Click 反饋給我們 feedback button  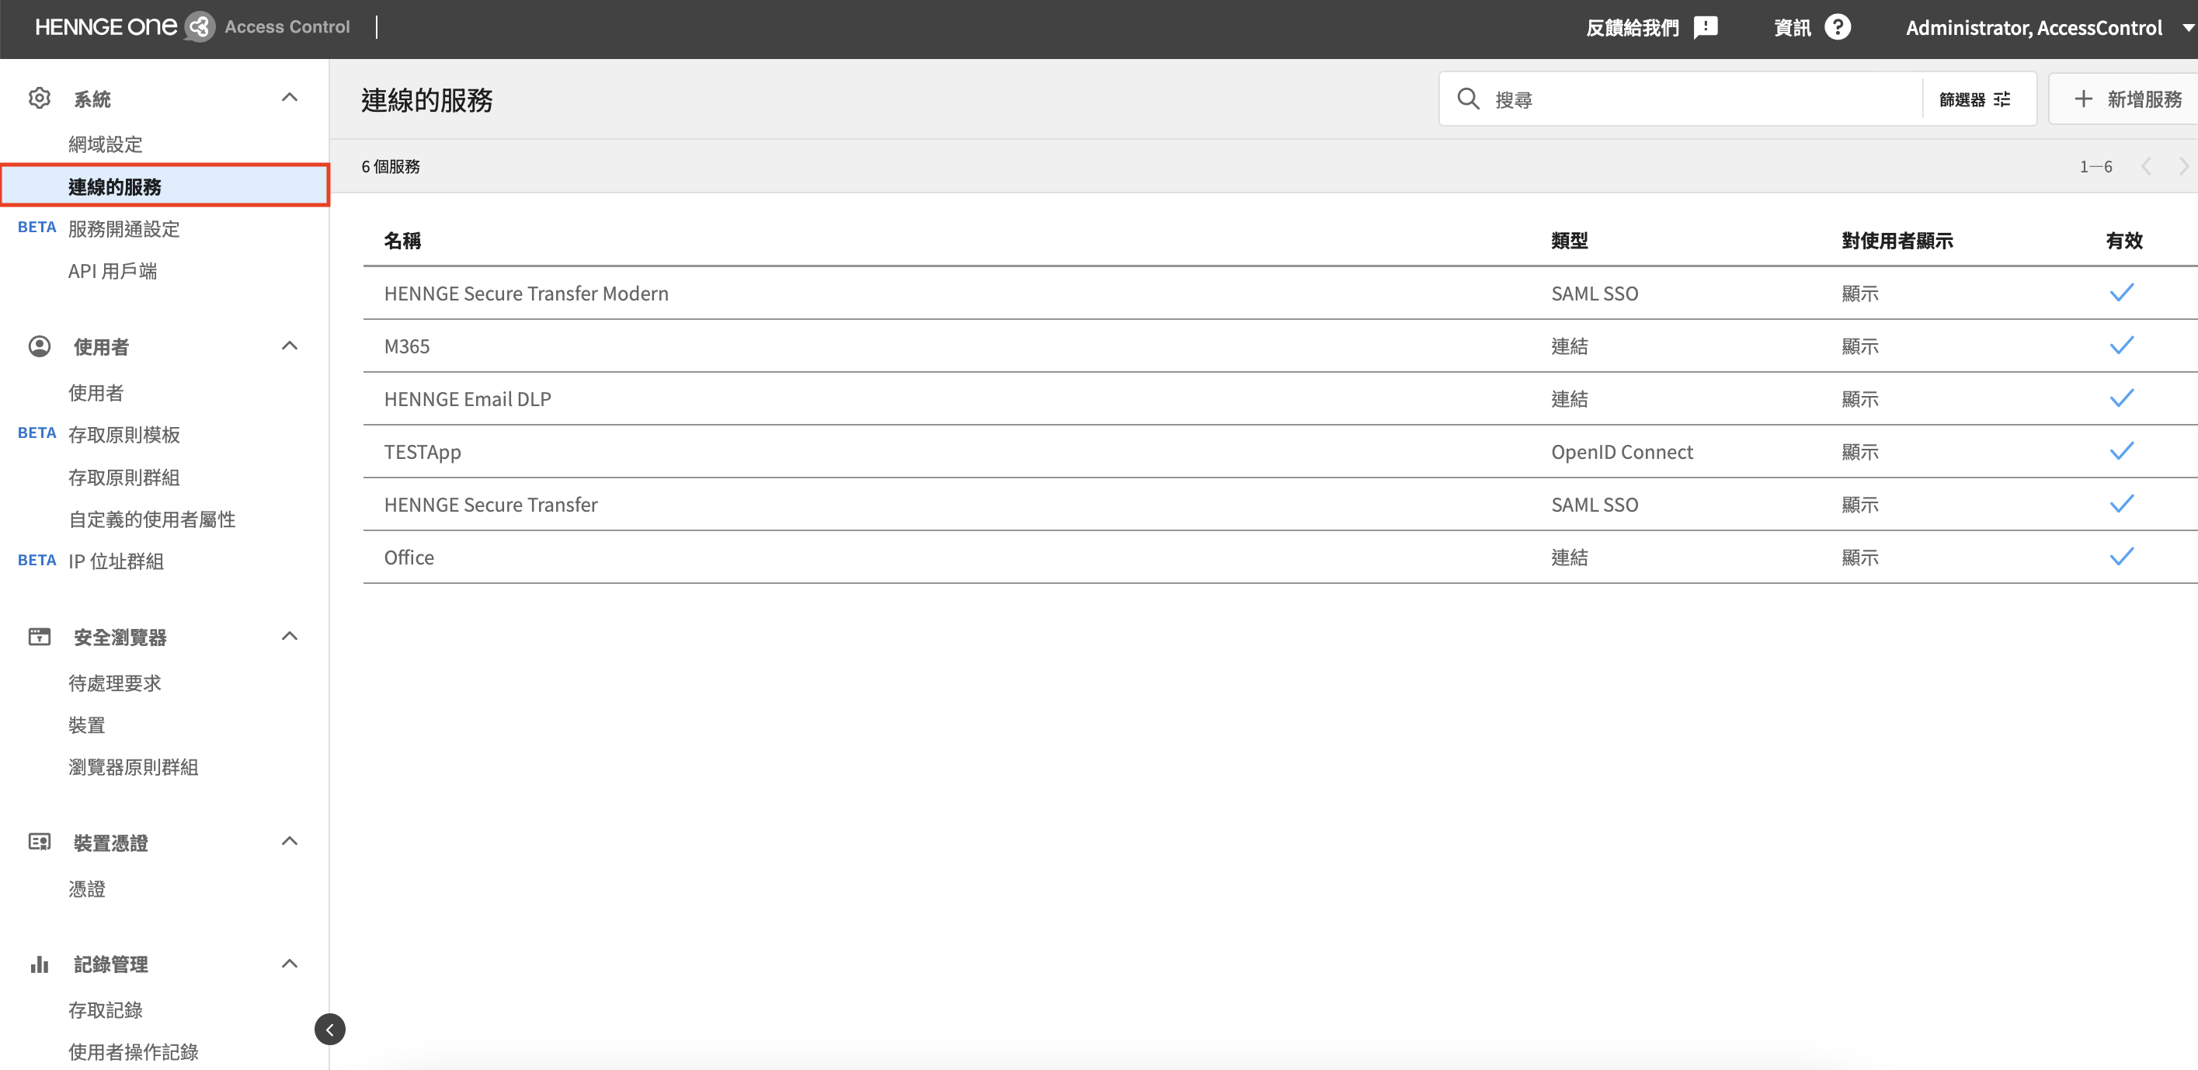pyautogui.click(x=1651, y=27)
